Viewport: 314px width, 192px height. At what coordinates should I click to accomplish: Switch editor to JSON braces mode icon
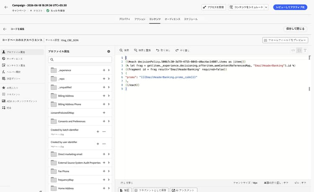[x=299, y=50]
